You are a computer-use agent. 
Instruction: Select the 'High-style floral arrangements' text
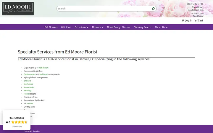tap(35, 77)
